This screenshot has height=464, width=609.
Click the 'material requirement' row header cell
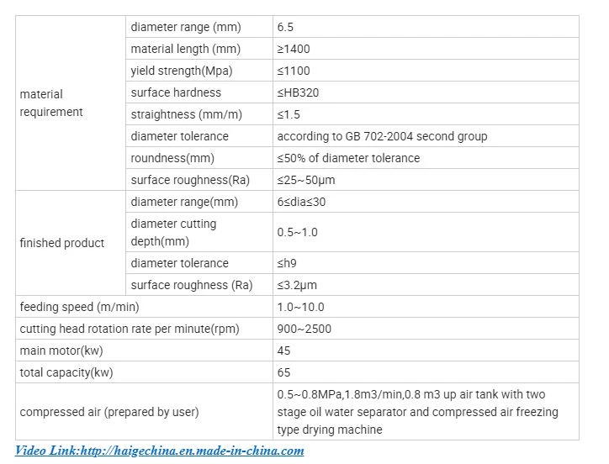pyautogui.click(x=71, y=103)
